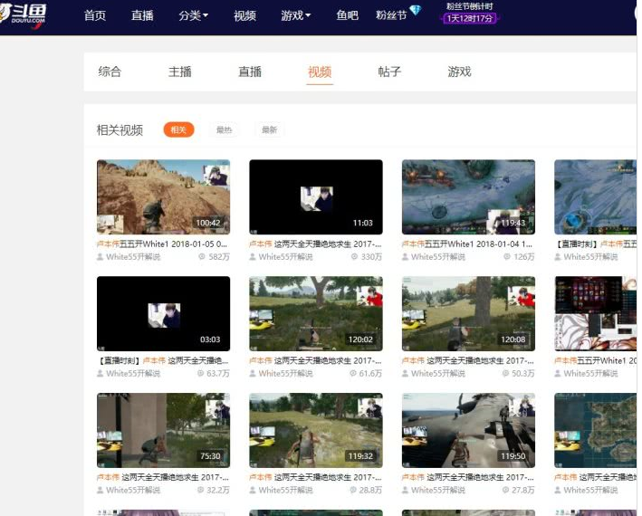Sort videos by 最新
The height and width of the screenshot is (516, 642).
pyautogui.click(x=270, y=129)
